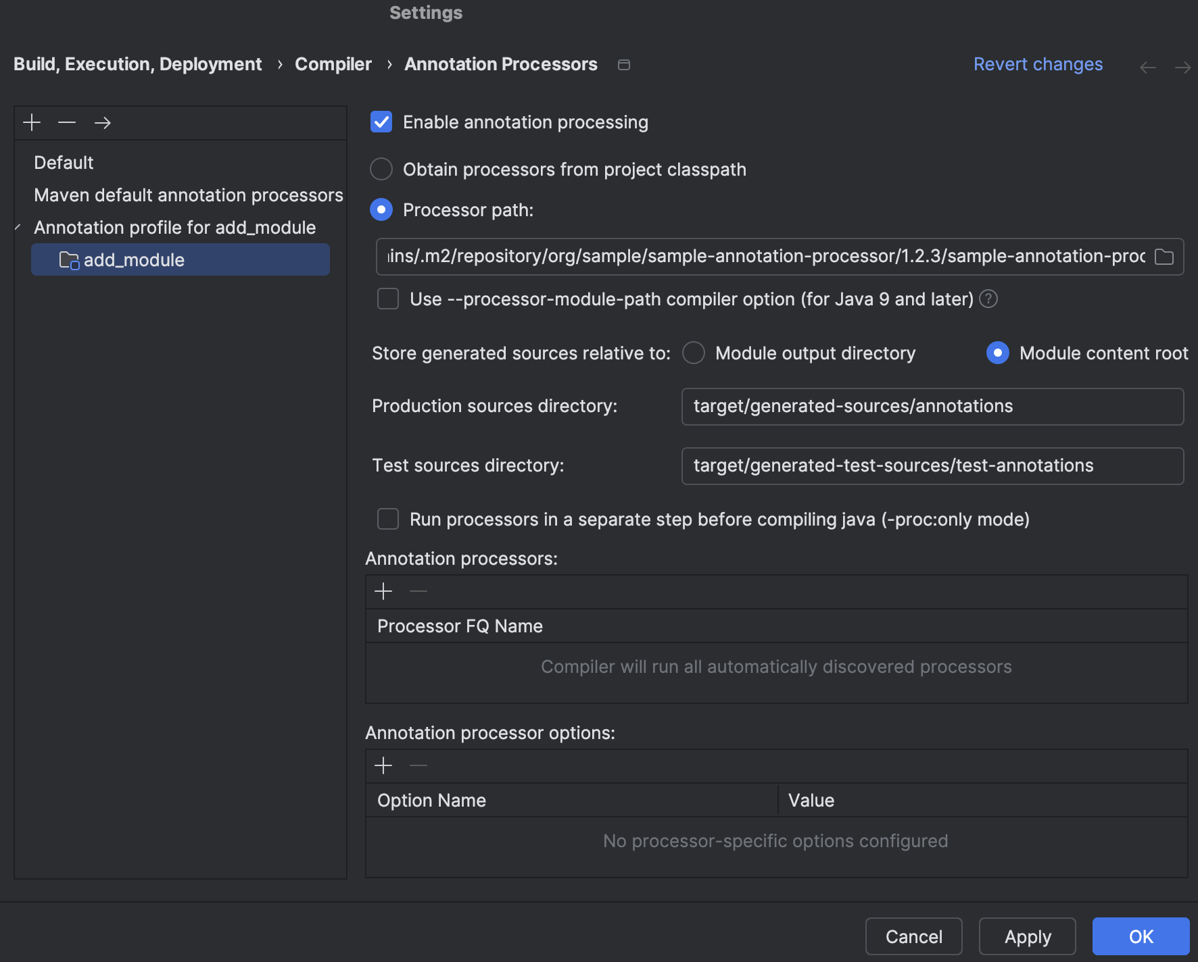Image resolution: width=1198 pixels, height=962 pixels.
Task: Collapse the Annotation profile for add_module node
Action: tap(16, 228)
